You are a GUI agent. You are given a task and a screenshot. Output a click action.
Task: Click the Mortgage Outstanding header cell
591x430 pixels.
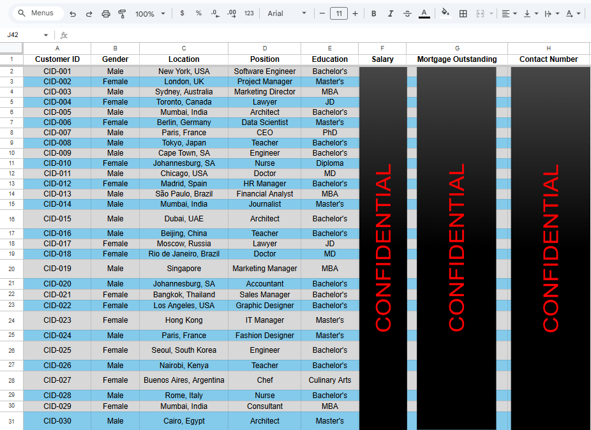click(457, 59)
